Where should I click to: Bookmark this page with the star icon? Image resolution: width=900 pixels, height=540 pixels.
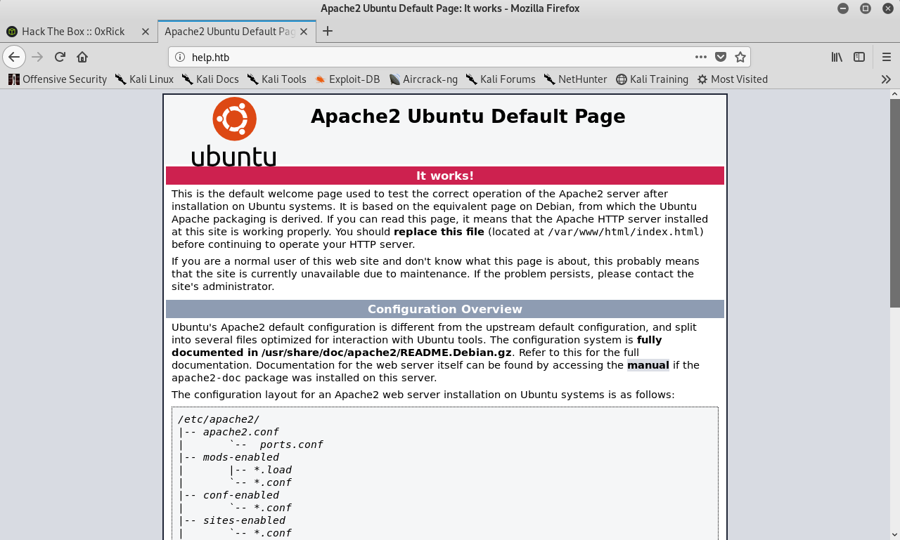pyautogui.click(x=740, y=57)
